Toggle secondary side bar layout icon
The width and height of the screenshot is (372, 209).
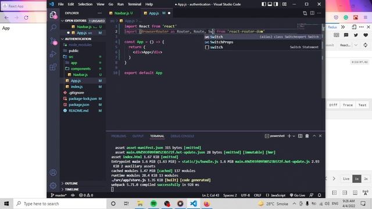[276, 4]
